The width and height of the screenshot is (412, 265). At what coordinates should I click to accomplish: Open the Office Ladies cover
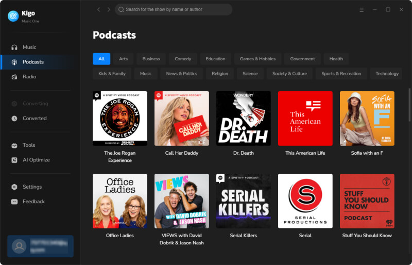click(120, 201)
